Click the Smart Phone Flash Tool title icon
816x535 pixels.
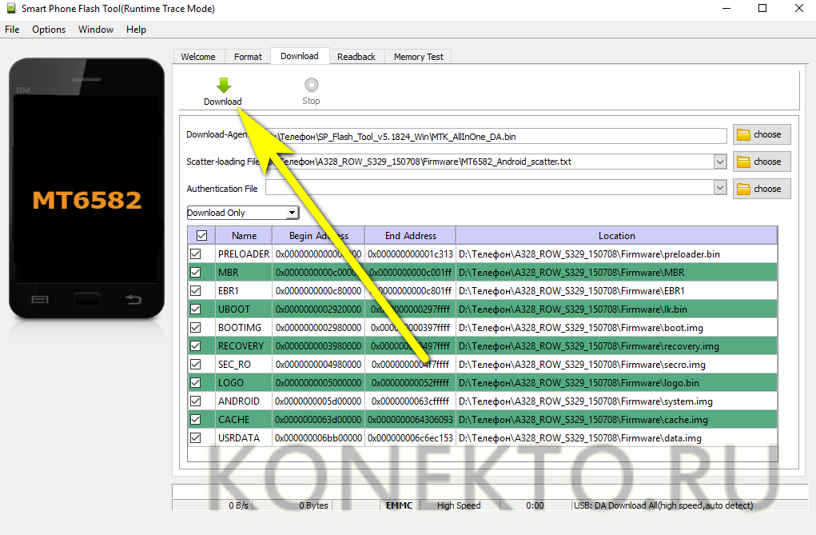click(x=11, y=8)
